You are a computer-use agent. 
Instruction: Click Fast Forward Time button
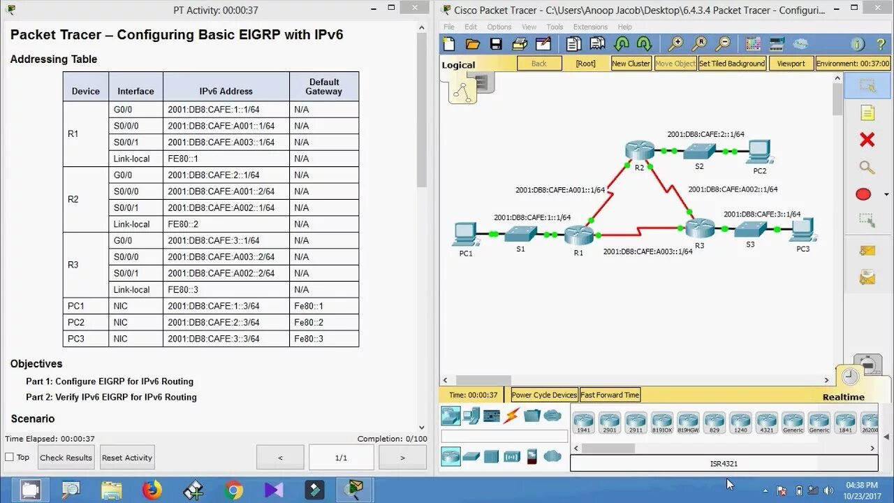610,395
